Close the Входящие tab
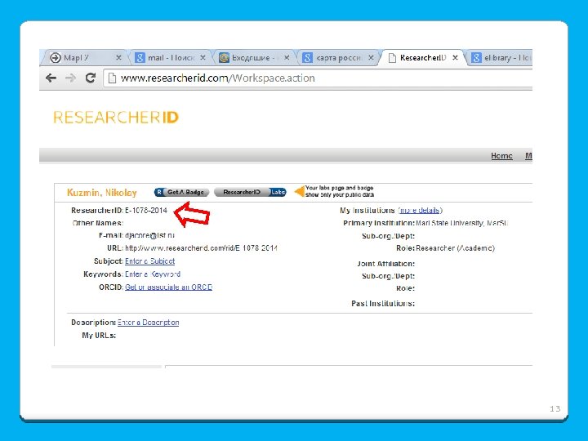Viewport: 588px width, 441px height. [x=287, y=58]
